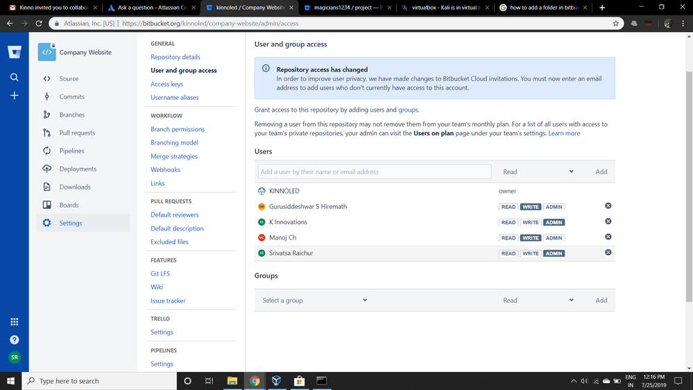
Task: Switch to Ask a question Atlassian tab
Action: point(152,8)
